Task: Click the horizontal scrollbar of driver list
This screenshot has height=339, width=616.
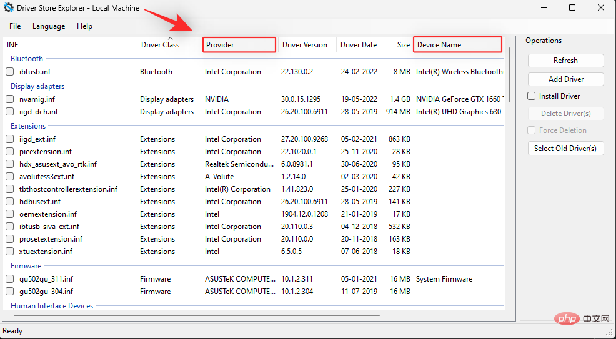Action: [x=196, y=315]
